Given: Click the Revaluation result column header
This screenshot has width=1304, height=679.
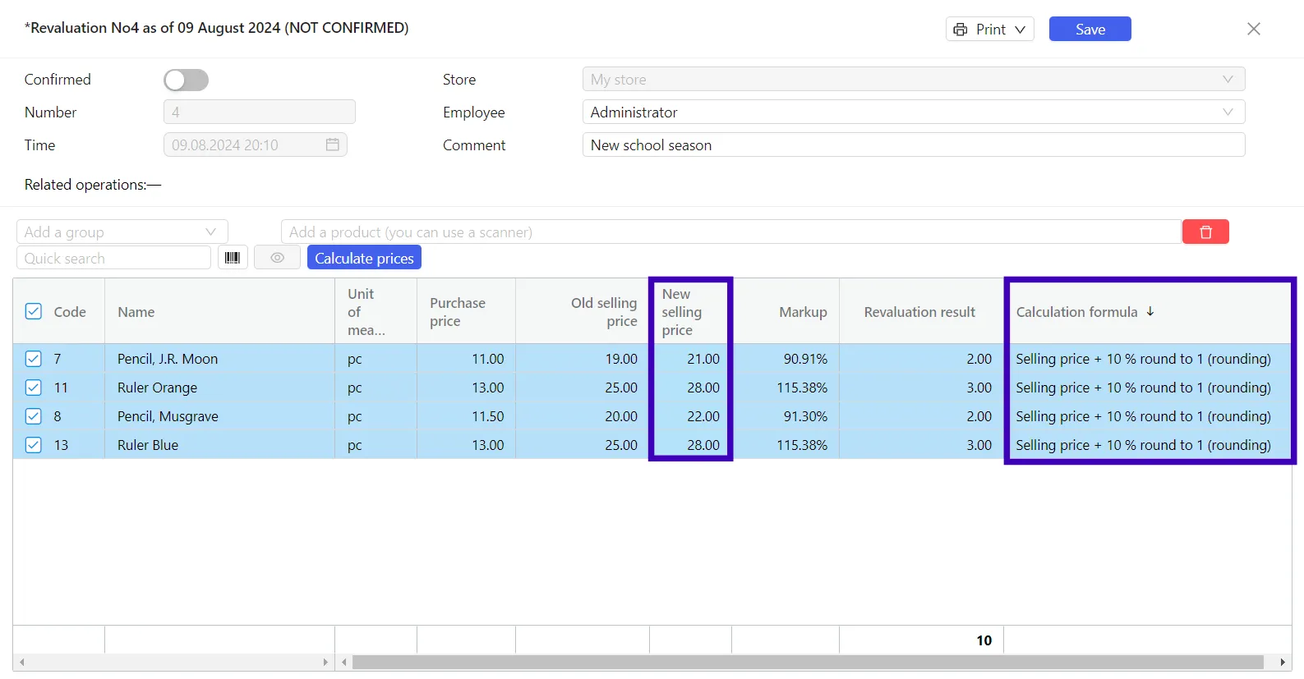Looking at the screenshot, I should pyautogui.click(x=921, y=311).
